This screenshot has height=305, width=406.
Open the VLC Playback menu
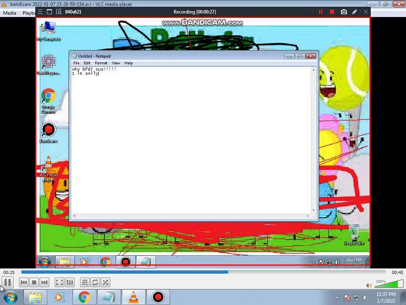tap(29, 13)
